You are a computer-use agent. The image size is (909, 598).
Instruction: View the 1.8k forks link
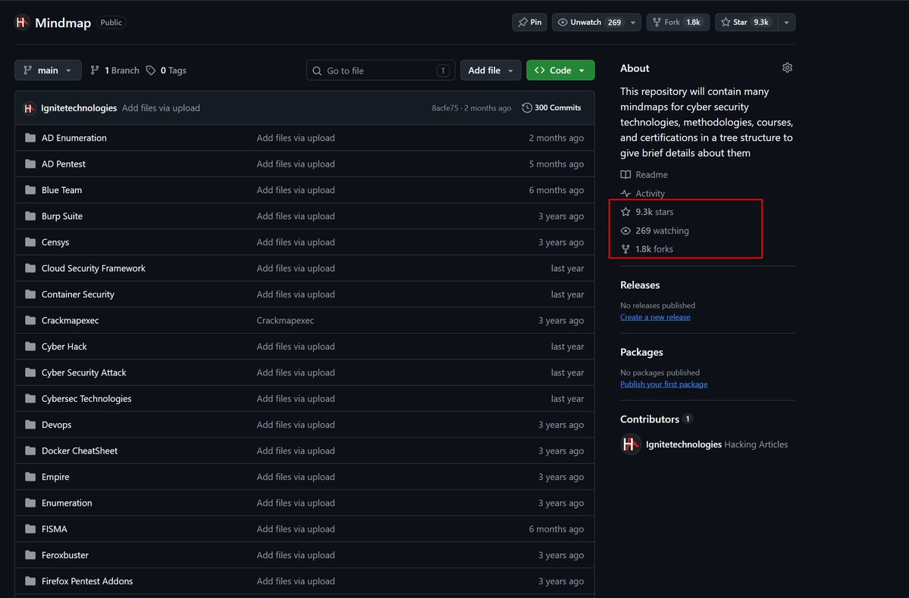pyautogui.click(x=647, y=249)
